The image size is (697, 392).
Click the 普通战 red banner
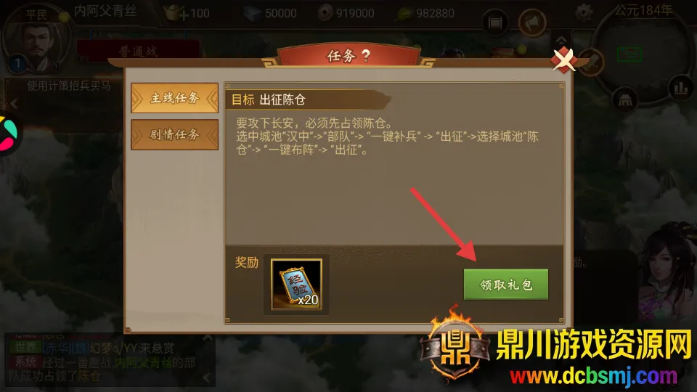click(138, 50)
